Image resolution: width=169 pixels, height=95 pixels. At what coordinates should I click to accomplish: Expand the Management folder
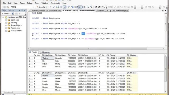point(6,31)
